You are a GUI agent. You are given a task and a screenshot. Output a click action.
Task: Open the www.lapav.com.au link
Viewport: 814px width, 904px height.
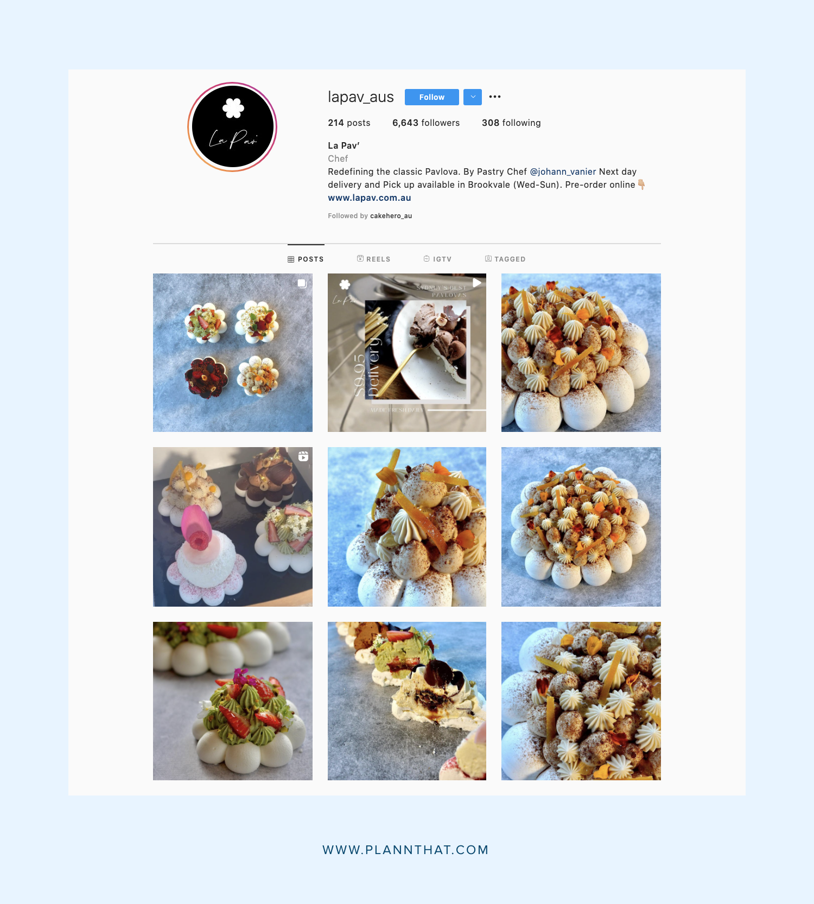370,198
